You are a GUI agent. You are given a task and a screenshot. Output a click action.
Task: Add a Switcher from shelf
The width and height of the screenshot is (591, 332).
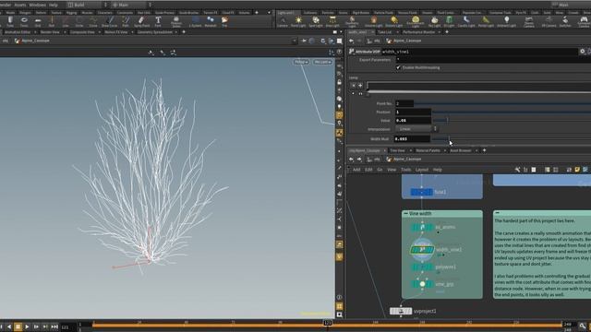[x=565, y=21]
